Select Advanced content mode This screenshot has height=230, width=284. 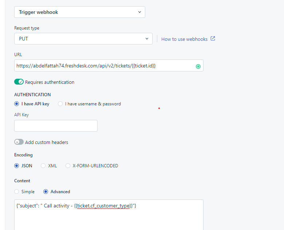[46, 192]
